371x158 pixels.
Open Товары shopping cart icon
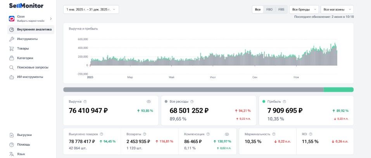coord(12,48)
